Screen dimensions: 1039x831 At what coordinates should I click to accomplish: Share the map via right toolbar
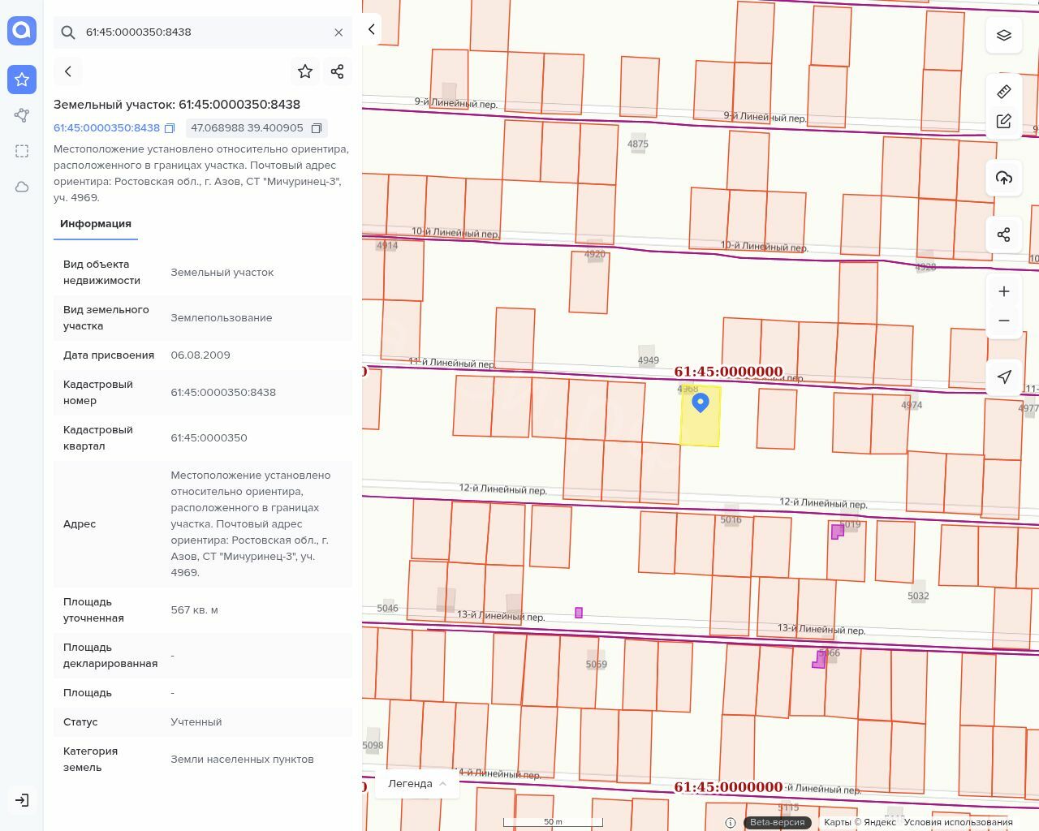click(1004, 235)
